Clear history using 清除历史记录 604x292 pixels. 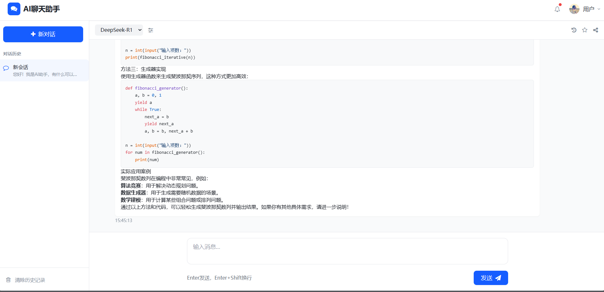pos(30,280)
